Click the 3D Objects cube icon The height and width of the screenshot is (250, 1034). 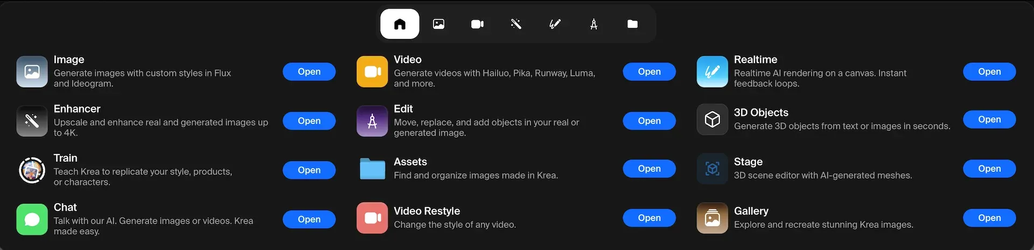(712, 119)
